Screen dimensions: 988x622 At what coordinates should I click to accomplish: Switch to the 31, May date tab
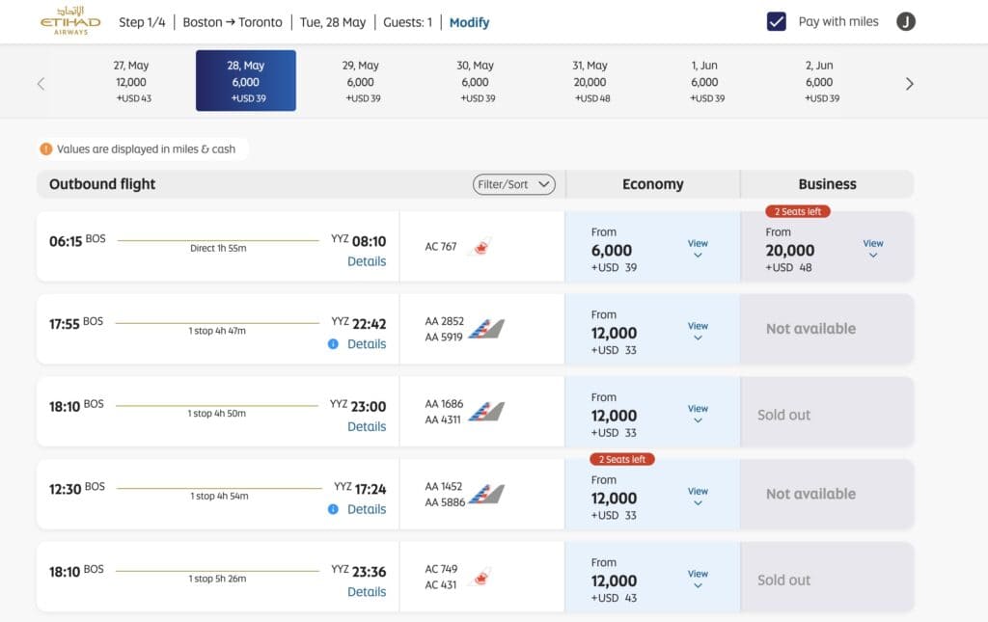point(590,81)
